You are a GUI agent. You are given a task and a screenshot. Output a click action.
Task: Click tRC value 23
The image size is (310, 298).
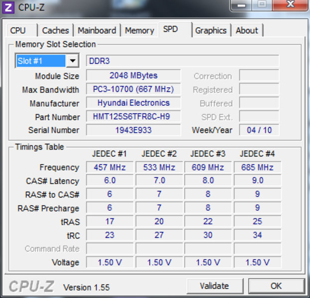[x=110, y=235]
